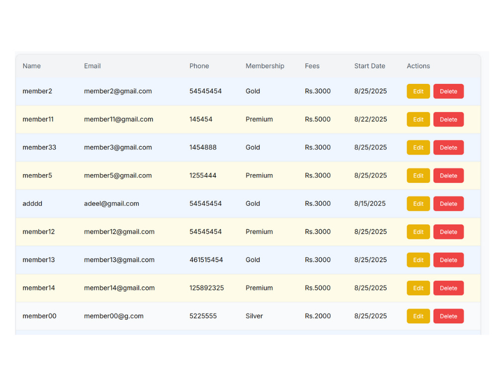Select email member3@gmail.com
This screenshot has height=372, width=497.
(x=118, y=147)
